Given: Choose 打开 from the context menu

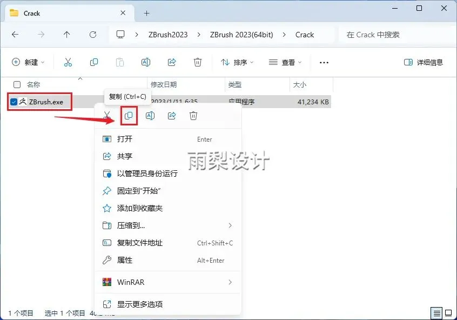Looking at the screenshot, I should point(168,139).
